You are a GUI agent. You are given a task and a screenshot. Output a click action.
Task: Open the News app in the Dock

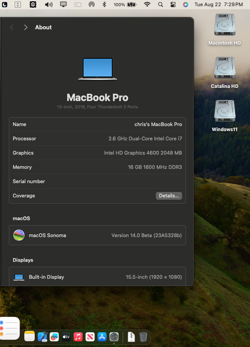tap(90, 337)
